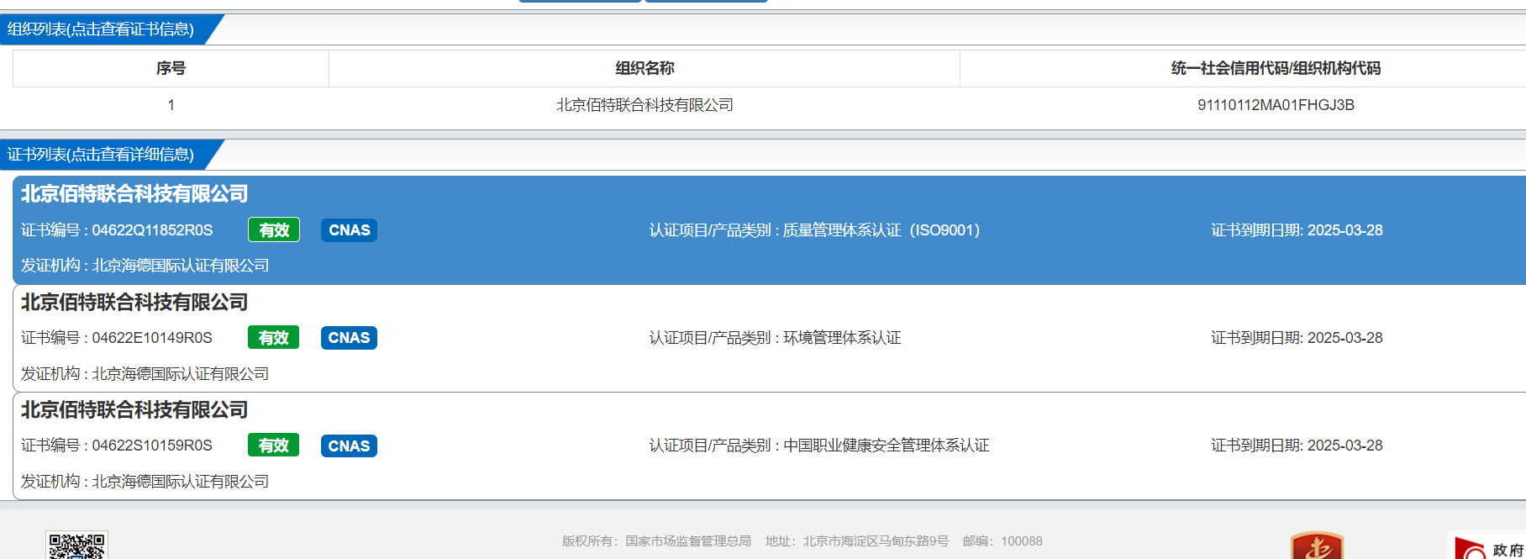
Task: Click the CNAS badge on ISO9001 certificate
Action: pyautogui.click(x=349, y=230)
